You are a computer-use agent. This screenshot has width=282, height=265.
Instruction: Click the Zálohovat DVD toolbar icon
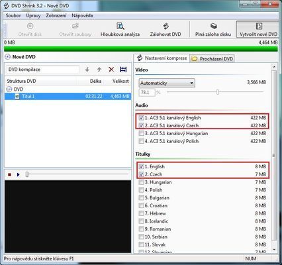click(x=165, y=26)
